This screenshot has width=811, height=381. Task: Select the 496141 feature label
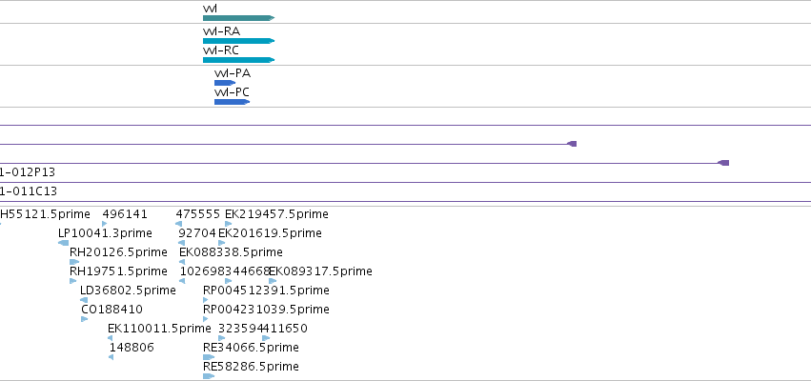tap(125, 214)
